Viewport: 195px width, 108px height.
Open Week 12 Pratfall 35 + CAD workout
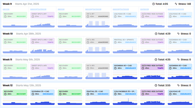(97, 93)
